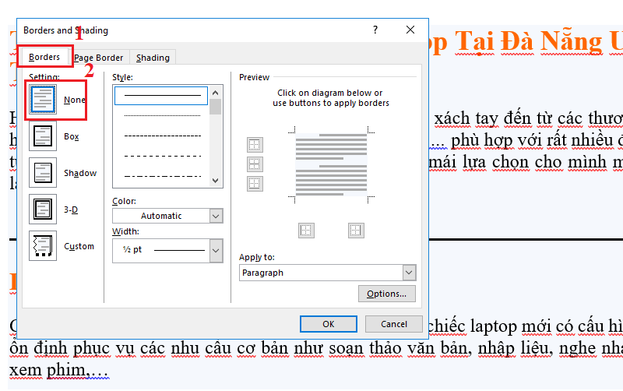Open border Options button

pos(386,294)
